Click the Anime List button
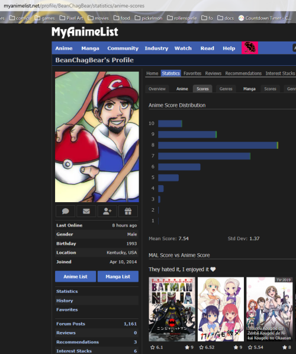This screenshot has height=354, width=296. (76, 276)
